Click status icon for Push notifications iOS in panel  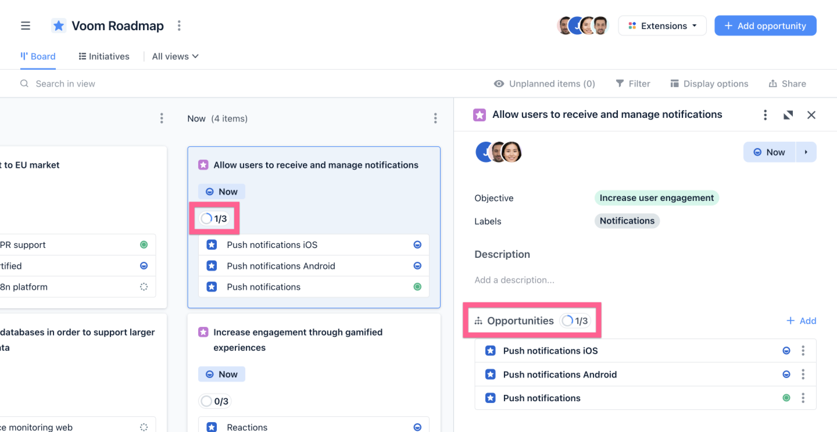pos(786,351)
